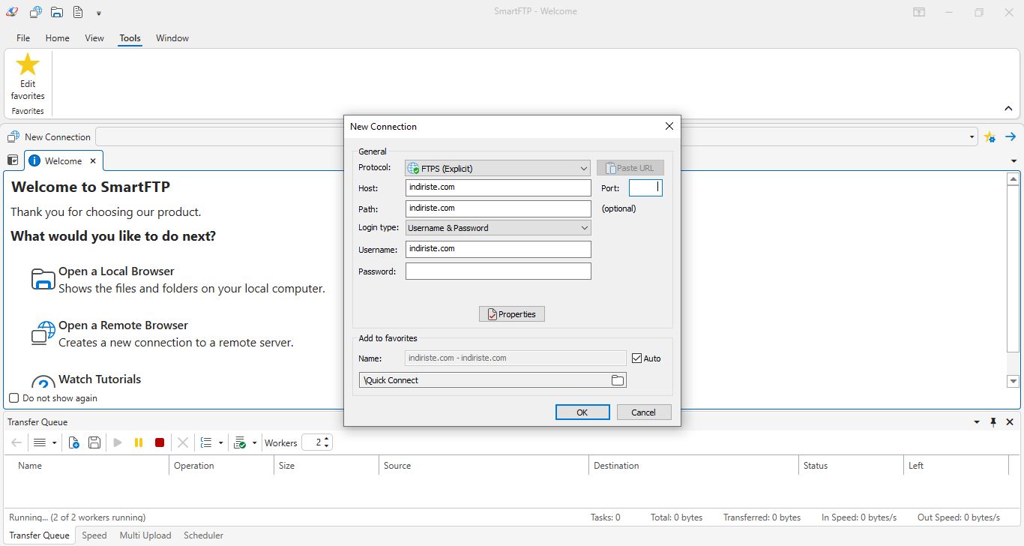Open the Login type dropdown
Image resolution: width=1024 pixels, height=546 pixels.
tap(498, 228)
